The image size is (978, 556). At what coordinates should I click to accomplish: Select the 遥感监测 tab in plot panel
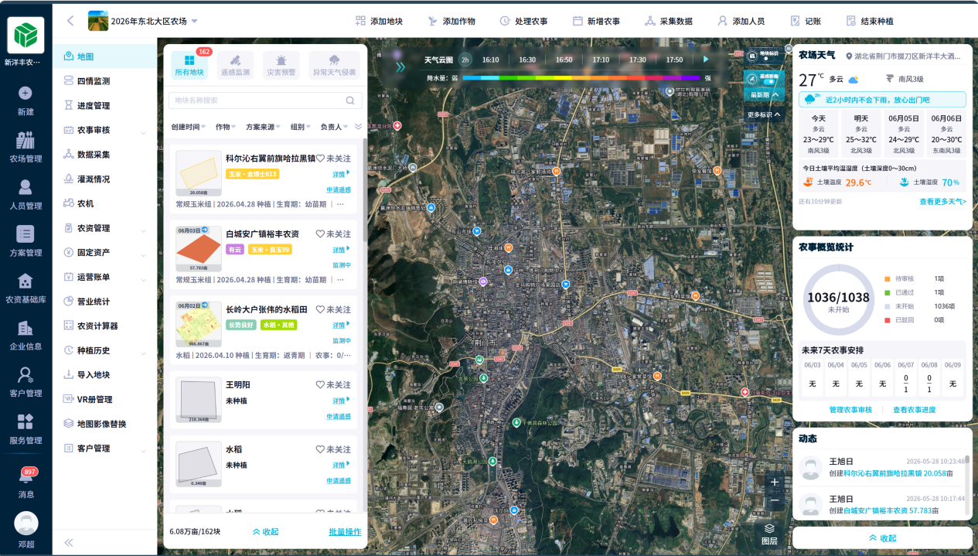(235, 65)
